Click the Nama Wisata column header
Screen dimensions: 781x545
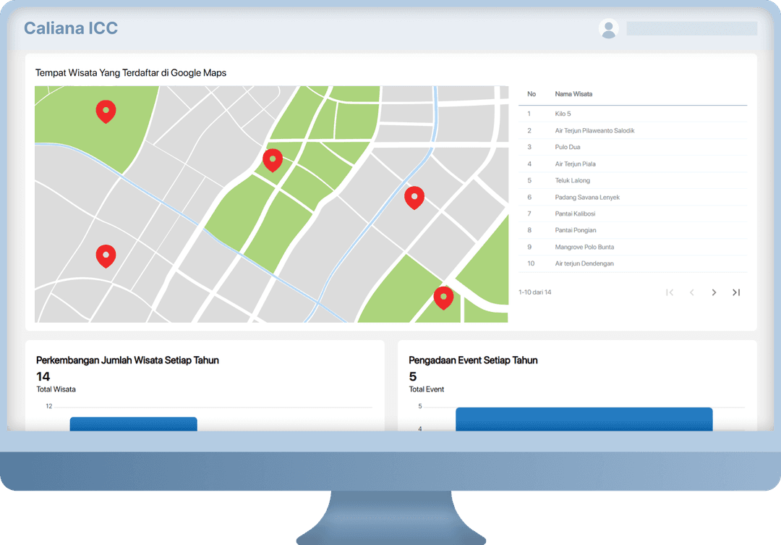coord(573,94)
